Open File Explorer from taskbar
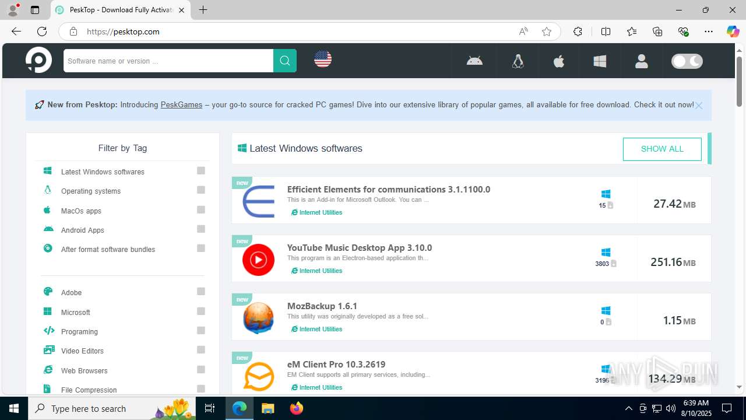The height and width of the screenshot is (420, 746). (268, 408)
